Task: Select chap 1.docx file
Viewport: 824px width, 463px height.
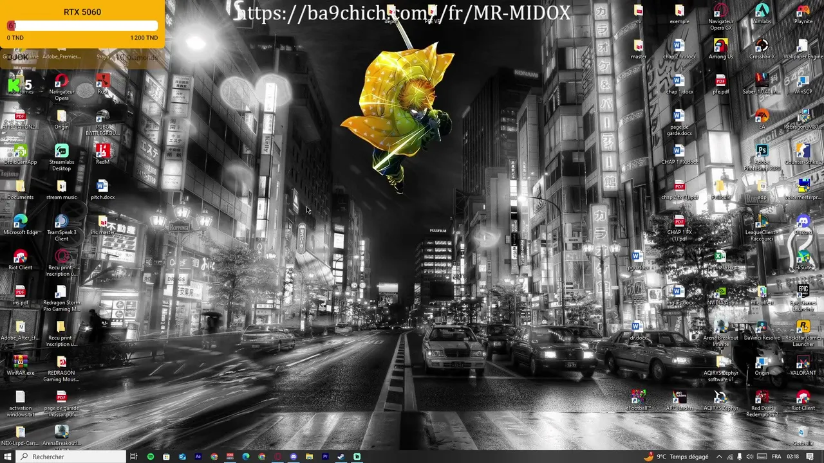Action: (679, 84)
